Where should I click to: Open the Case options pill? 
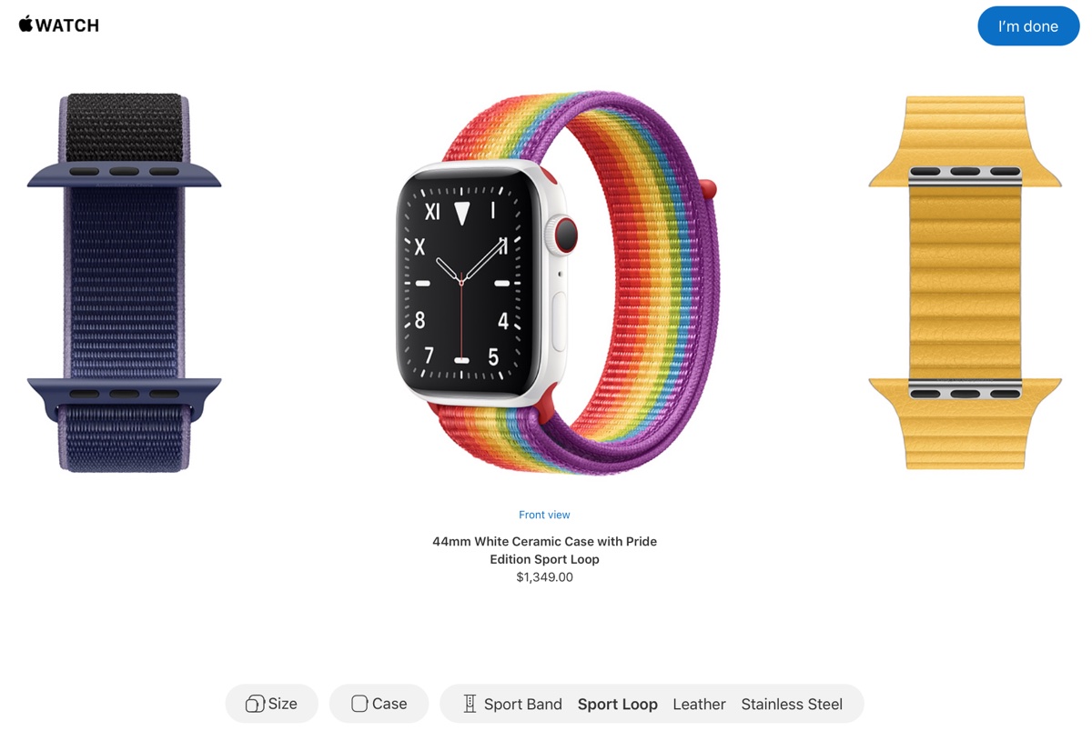click(x=379, y=704)
